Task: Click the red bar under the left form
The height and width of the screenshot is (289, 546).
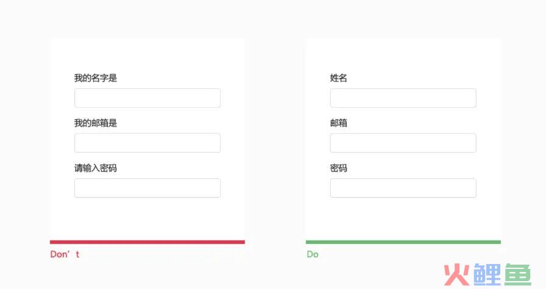Action: (147, 242)
